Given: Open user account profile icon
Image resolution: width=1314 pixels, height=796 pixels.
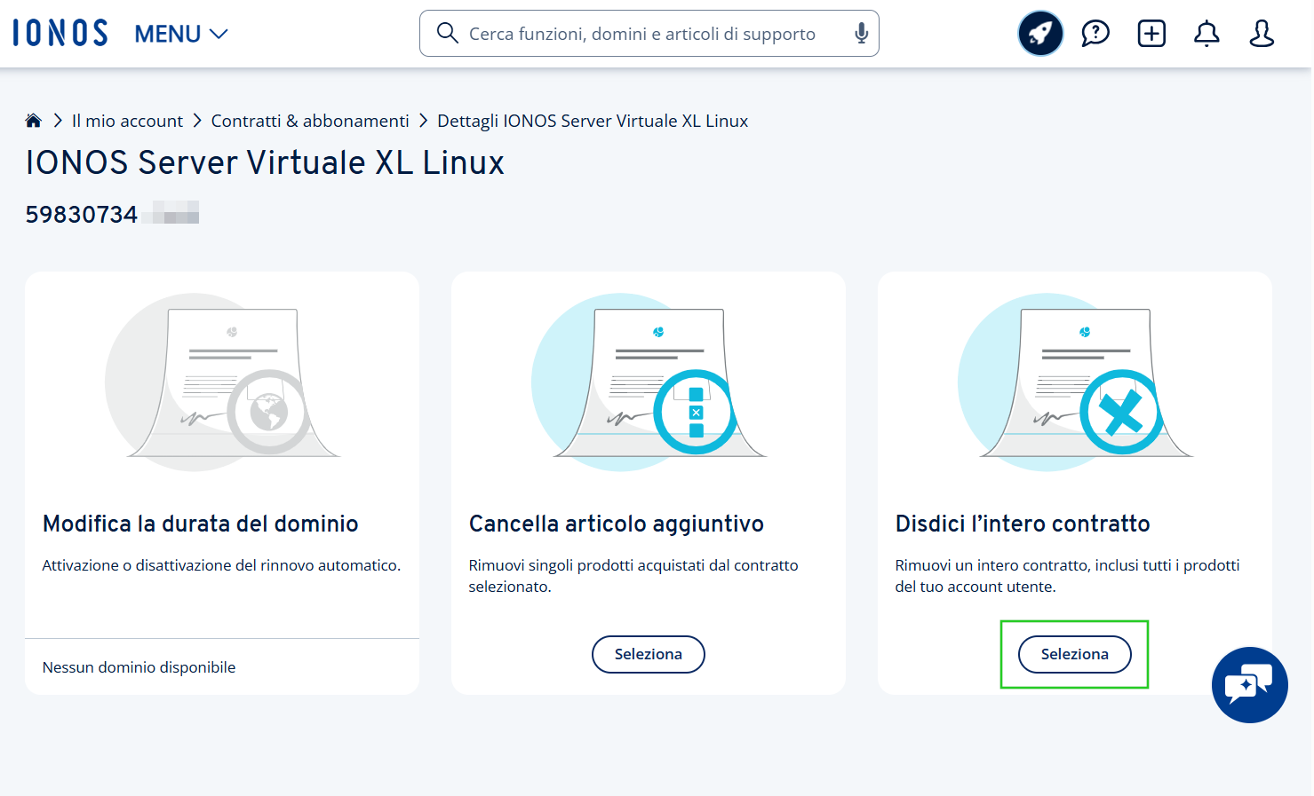Looking at the screenshot, I should coord(1262,34).
